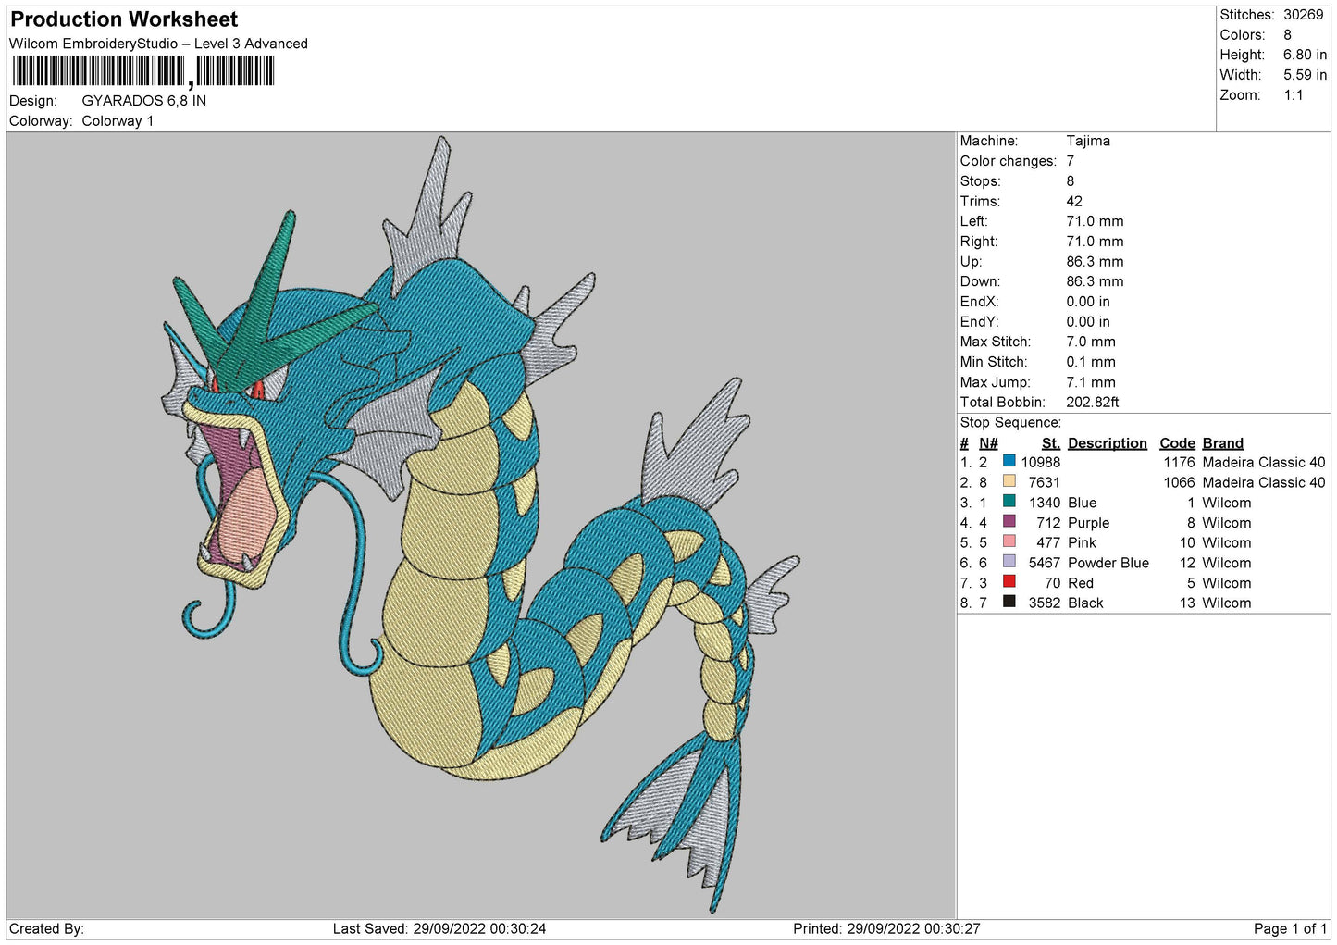Click the blue color swatch for stop 1
The height and width of the screenshot is (945, 1337).
click(x=1009, y=461)
